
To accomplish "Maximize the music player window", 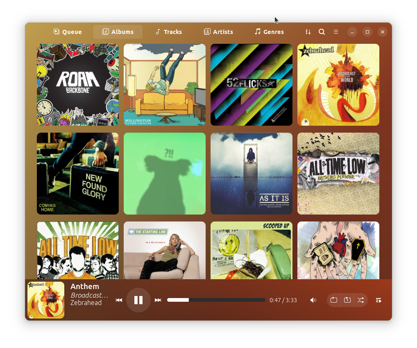I will coord(367,32).
